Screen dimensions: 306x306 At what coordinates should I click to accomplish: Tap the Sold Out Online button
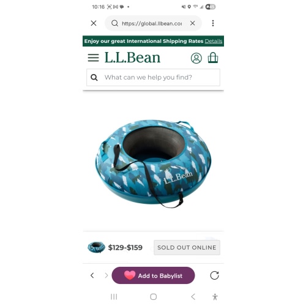click(187, 247)
